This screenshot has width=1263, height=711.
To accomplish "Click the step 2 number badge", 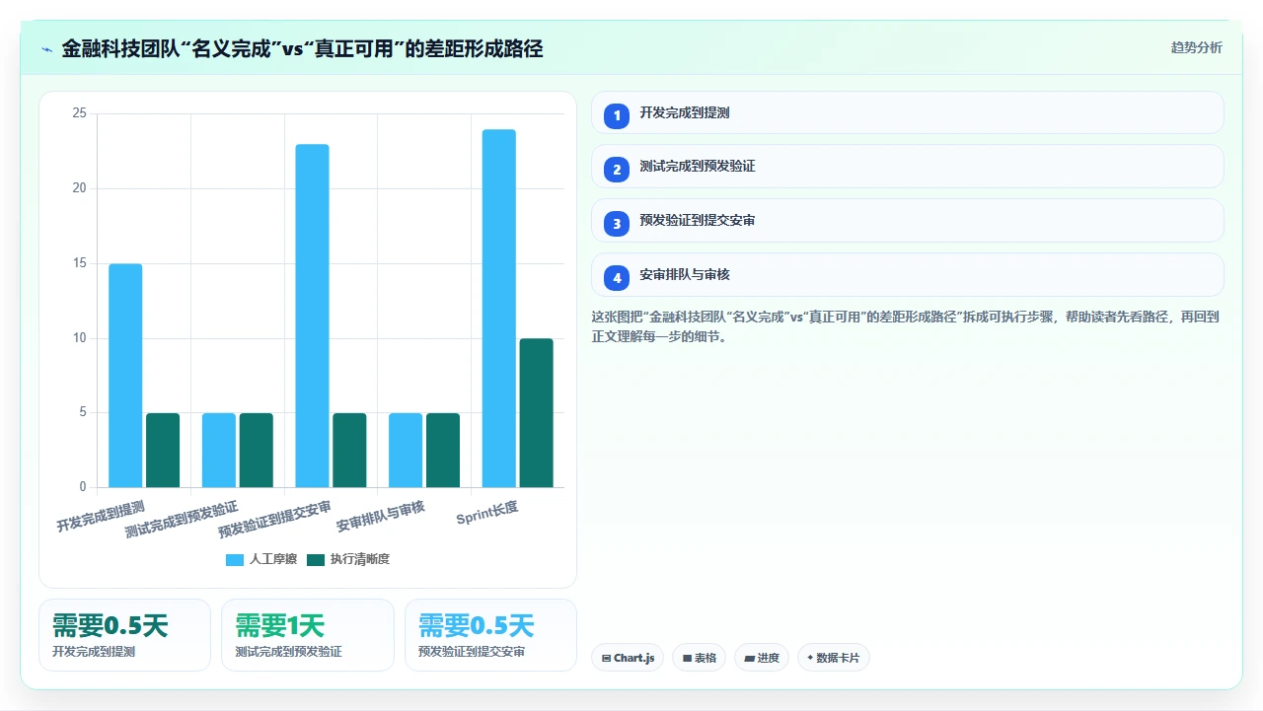I will coord(617,170).
